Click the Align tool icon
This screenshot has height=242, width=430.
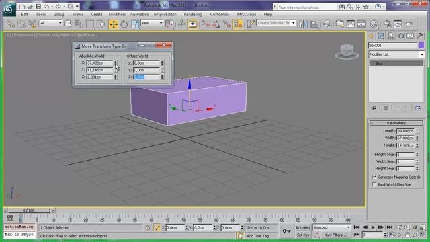tap(314, 24)
